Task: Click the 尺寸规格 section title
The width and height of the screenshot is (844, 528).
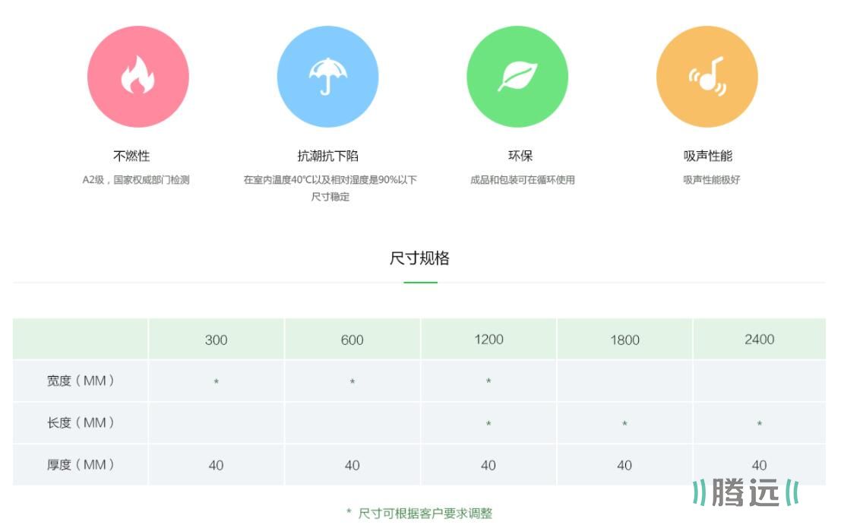Action: pos(419,258)
